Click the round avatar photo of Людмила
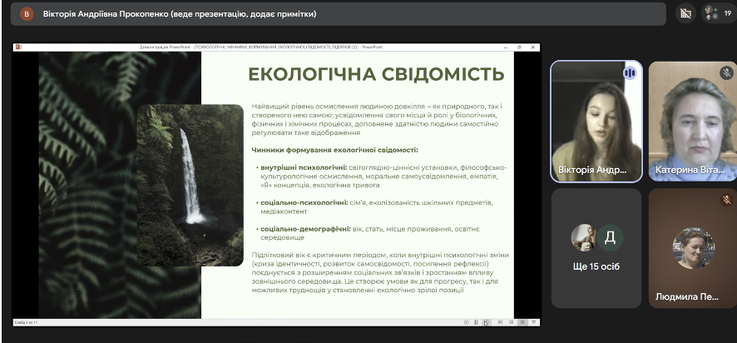Image resolution: width=737 pixels, height=343 pixels. 693,248
